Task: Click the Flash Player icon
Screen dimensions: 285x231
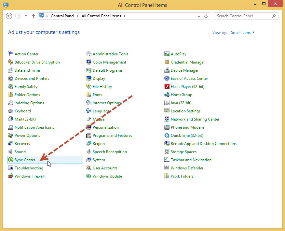Action: [167, 87]
